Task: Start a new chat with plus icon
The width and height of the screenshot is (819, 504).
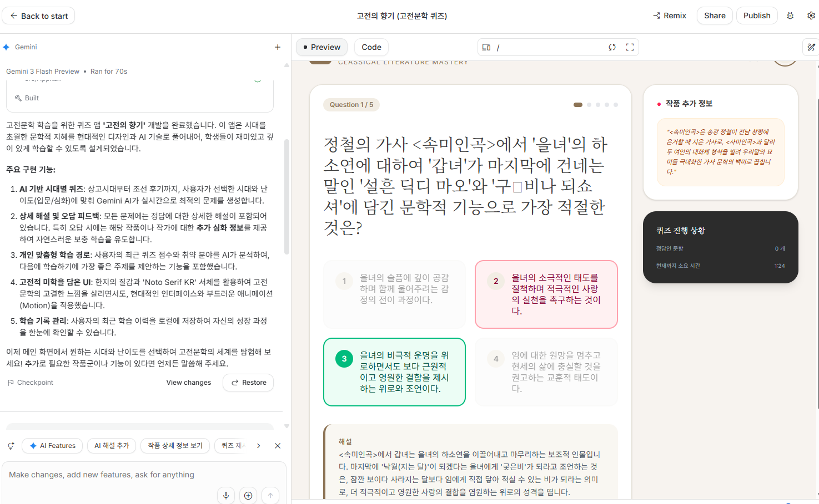Action: (278, 47)
